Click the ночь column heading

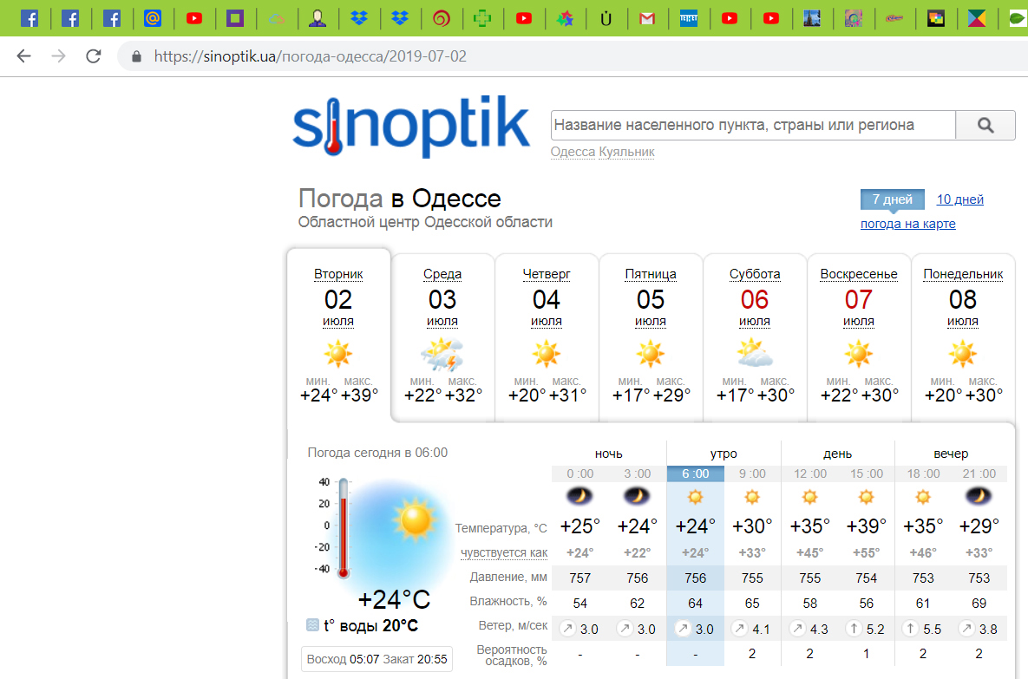coord(608,454)
